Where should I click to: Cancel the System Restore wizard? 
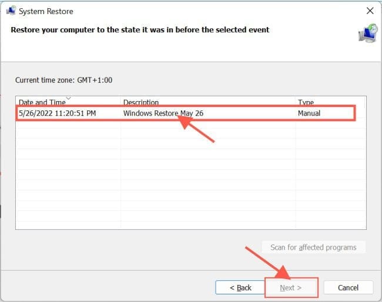tap(349, 287)
